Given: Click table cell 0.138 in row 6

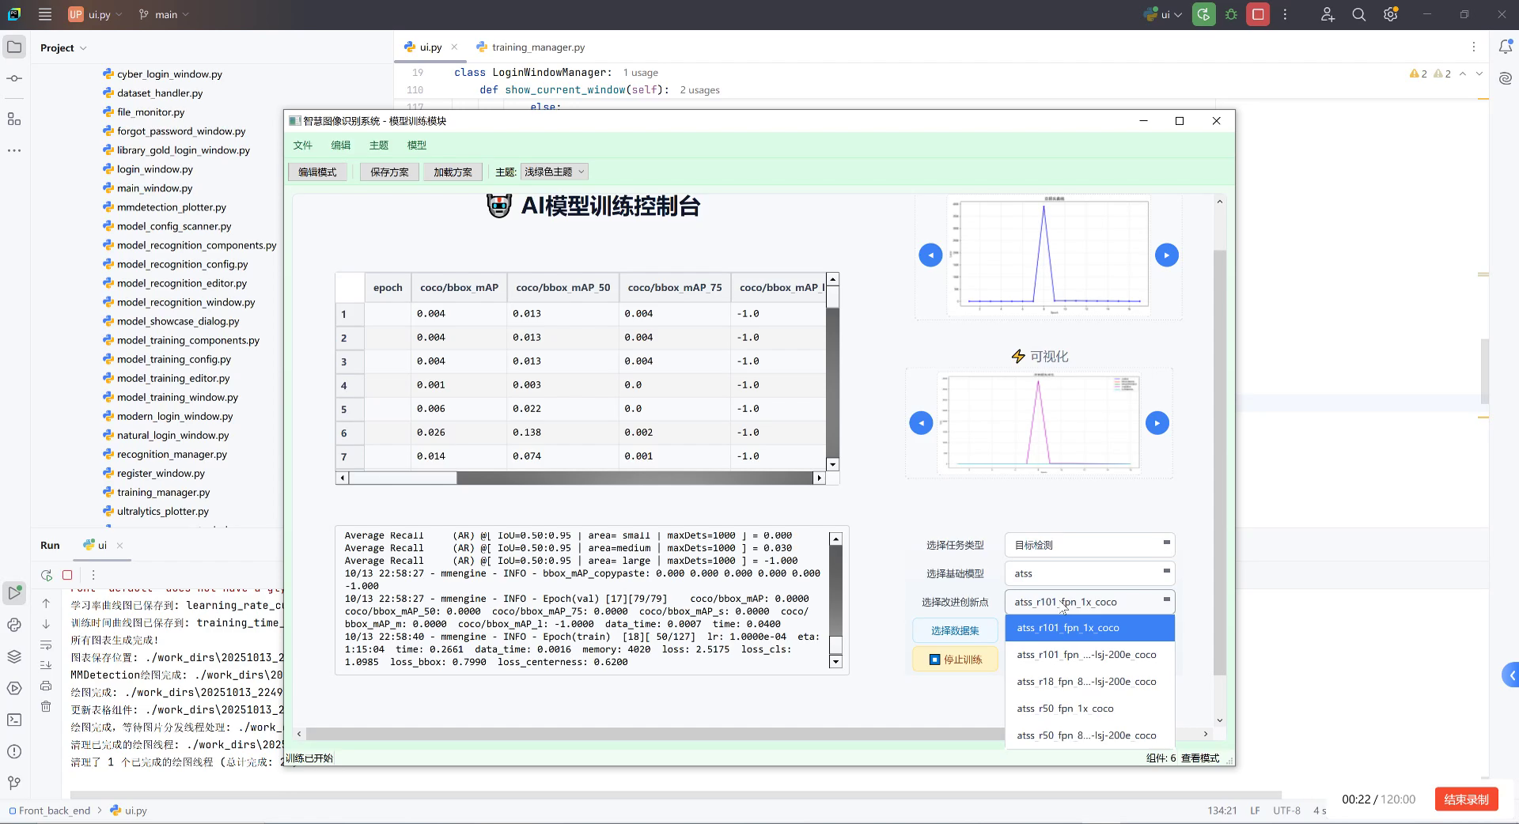Looking at the screenshot, I should click(563, 433).
